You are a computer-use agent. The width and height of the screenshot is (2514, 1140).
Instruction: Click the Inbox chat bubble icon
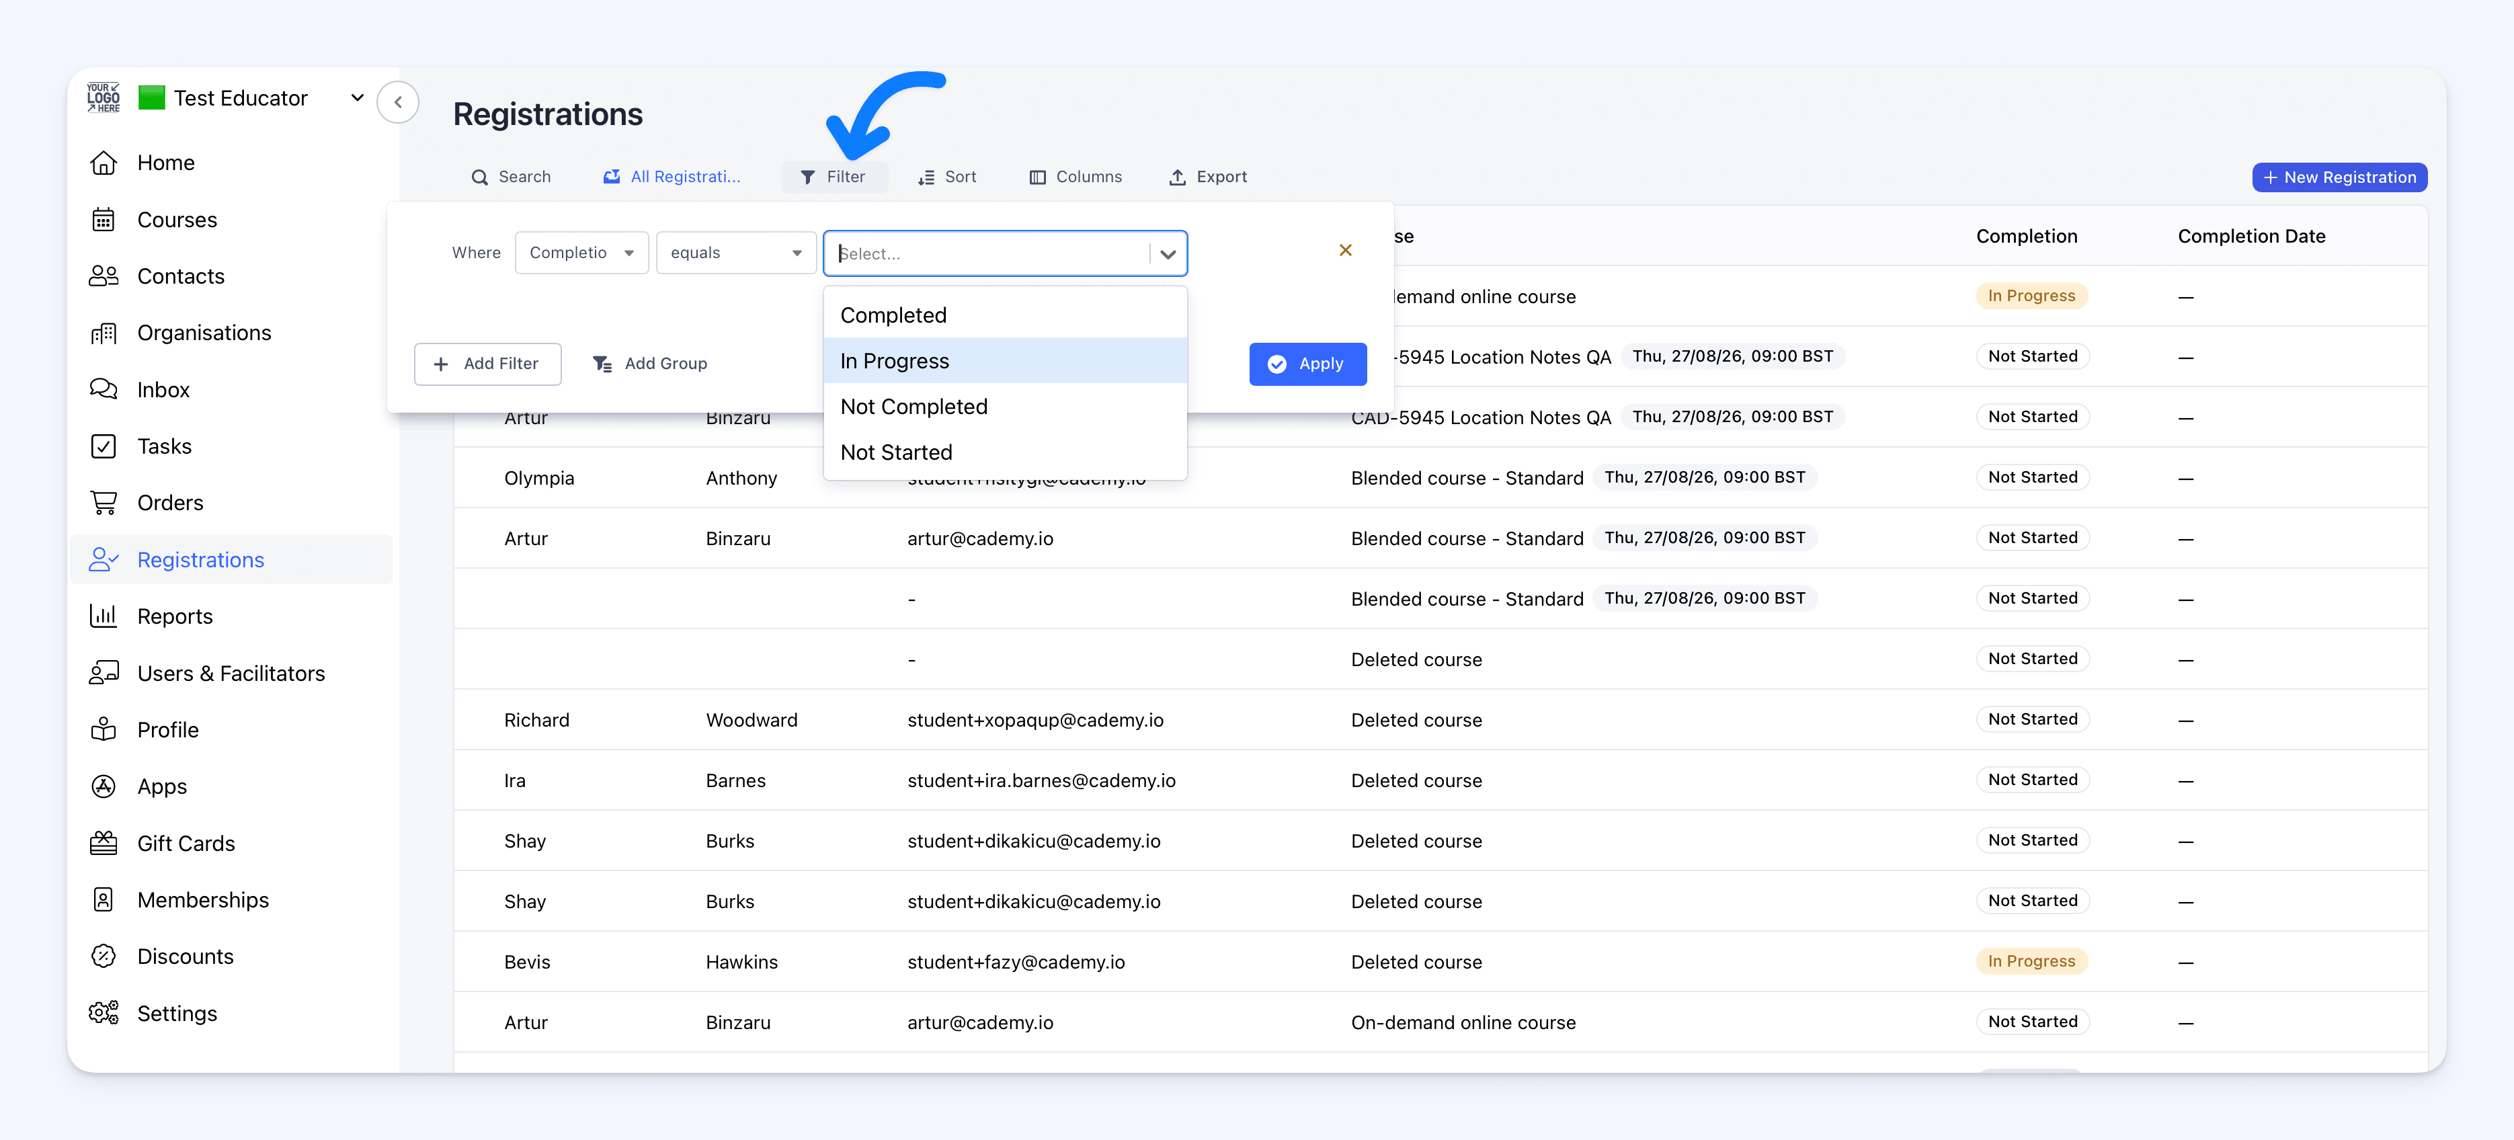point(104,389)
